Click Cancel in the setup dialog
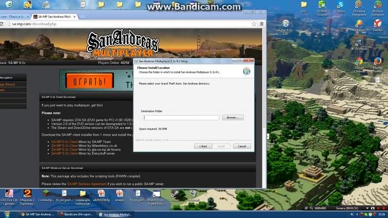388x218 pixels. click(x=242, y=147)
